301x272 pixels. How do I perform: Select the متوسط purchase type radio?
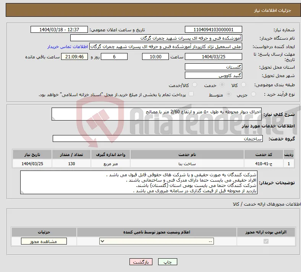click(228, 94)
